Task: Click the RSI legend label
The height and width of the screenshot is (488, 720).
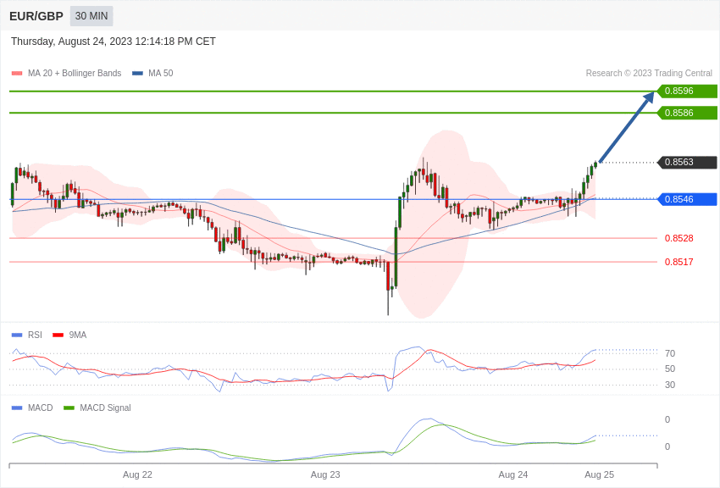Action: (x=35, y=335)
